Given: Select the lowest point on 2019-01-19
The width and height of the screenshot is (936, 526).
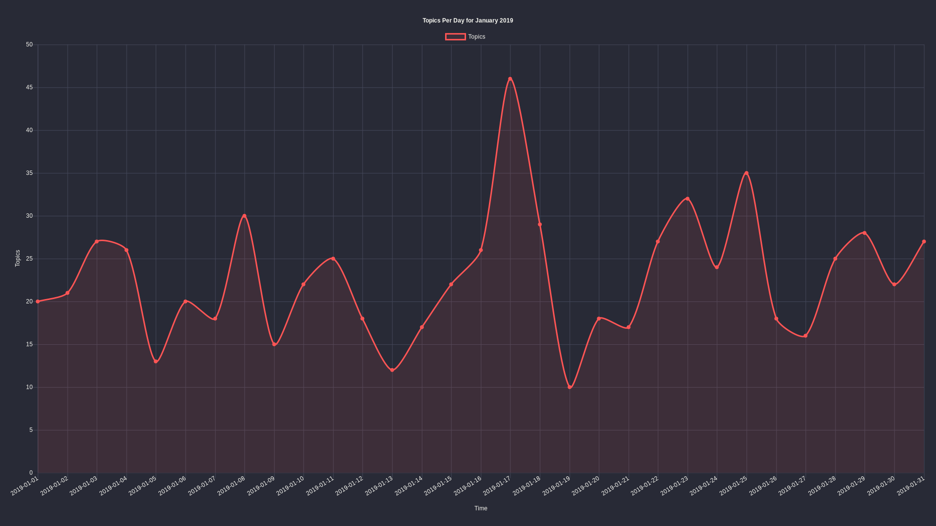Looking at the screenshot, I should pyautogui.click(x=569, y=387).
